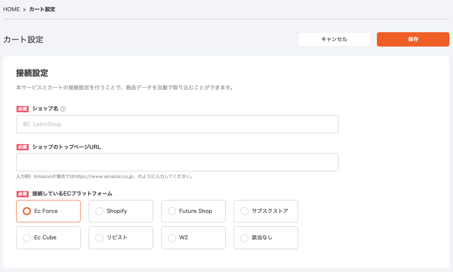The height and width of the screenshot is (272, 453).
Task: Click the shop name input field
Action: click(177, 124)
